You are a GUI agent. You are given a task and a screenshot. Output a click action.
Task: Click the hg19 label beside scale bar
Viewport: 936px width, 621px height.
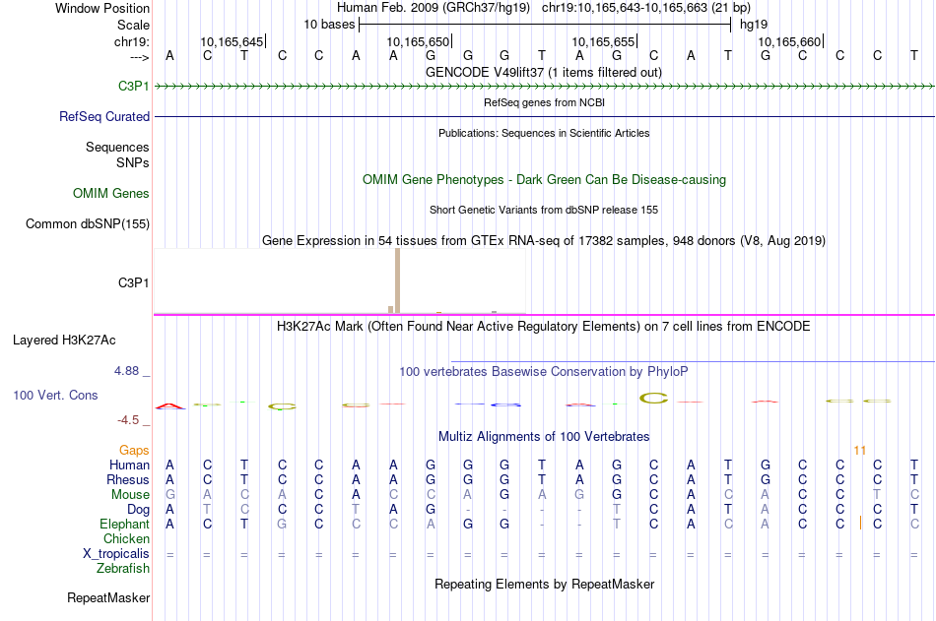tap(754, 25)
